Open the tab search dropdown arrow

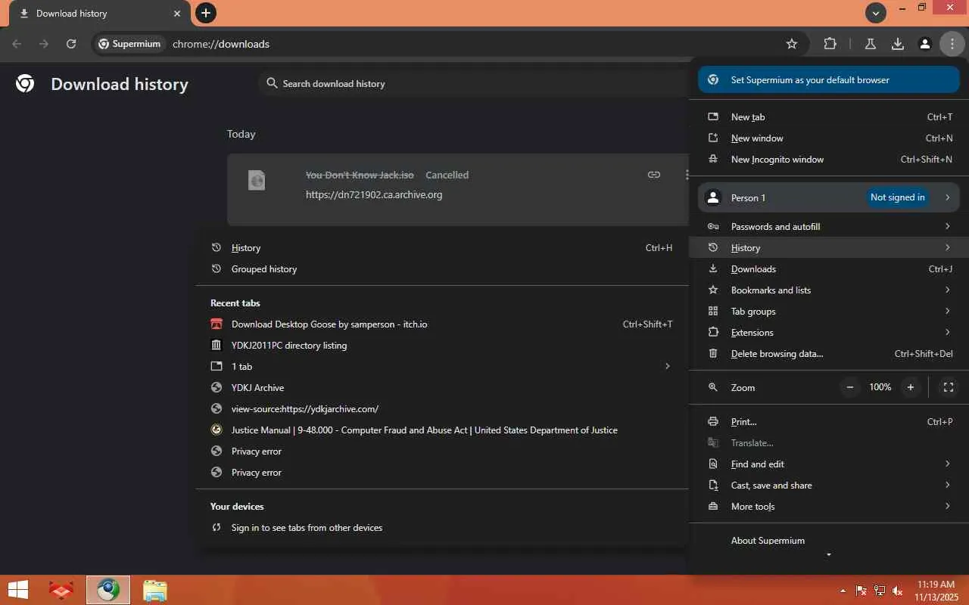tap(876, 13)
